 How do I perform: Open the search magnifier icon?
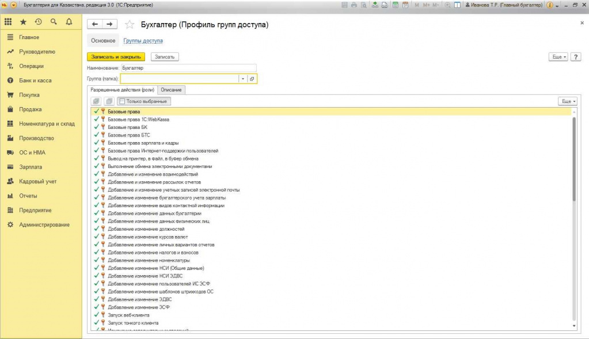tap(54, 22)
